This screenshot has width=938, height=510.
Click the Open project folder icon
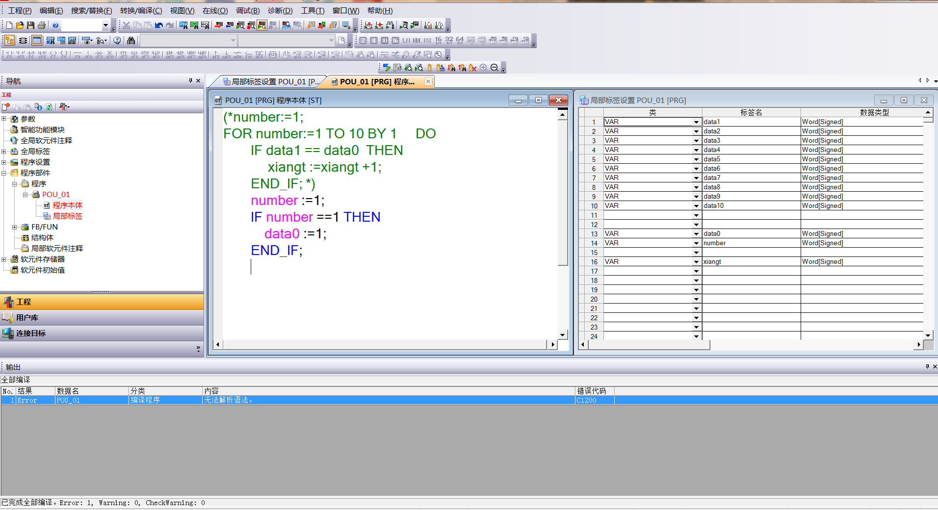coord(20,25)
